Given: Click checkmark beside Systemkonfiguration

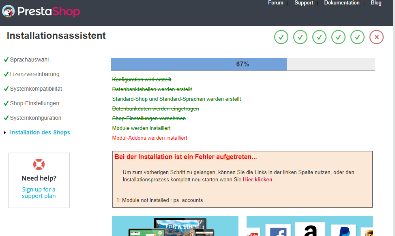Looking at the screenshot, I should (x=6, y=118).
